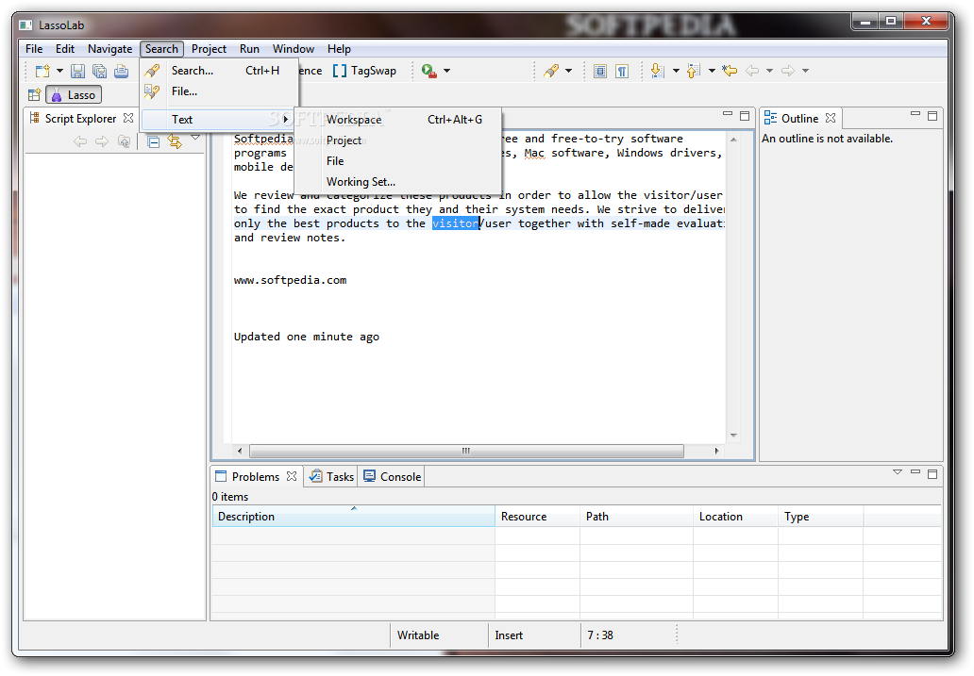Viewport: 974px width, 676px height.
Task: Open the Project menu
Action: pos(209,49)
